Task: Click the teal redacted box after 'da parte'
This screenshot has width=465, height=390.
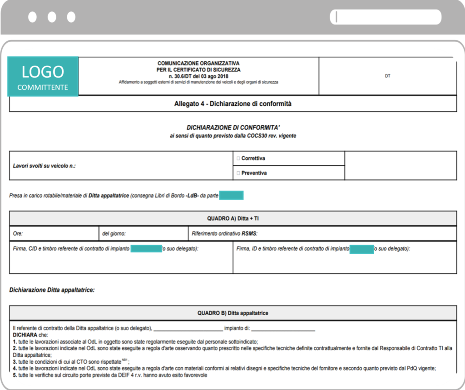Action: click(x=231, y=195)
